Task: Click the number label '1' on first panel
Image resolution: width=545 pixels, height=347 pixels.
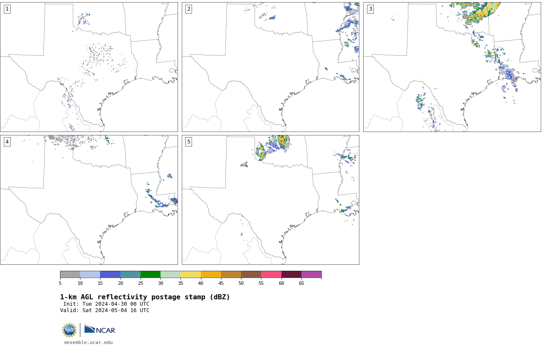Action: [x=7, y=9]
